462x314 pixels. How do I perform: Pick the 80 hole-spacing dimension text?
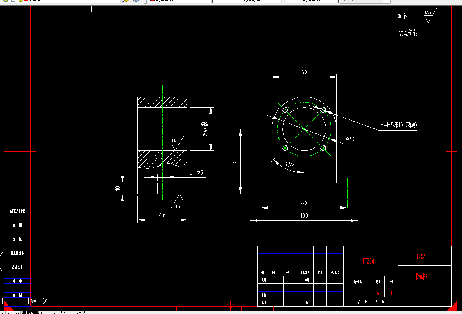coord(304,203)
